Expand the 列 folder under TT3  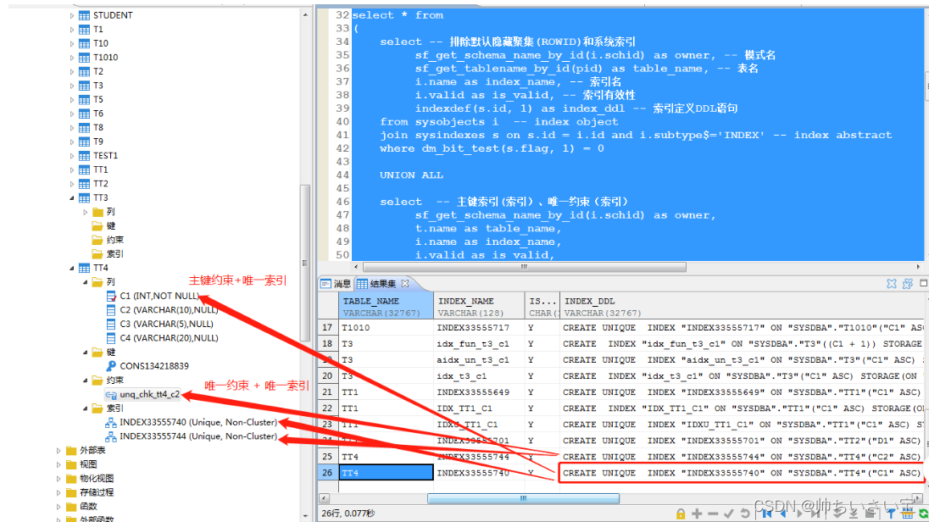tap(86, 212)
